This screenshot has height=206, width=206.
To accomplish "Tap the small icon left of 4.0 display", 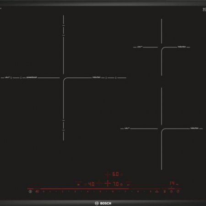I will point(78,184).
